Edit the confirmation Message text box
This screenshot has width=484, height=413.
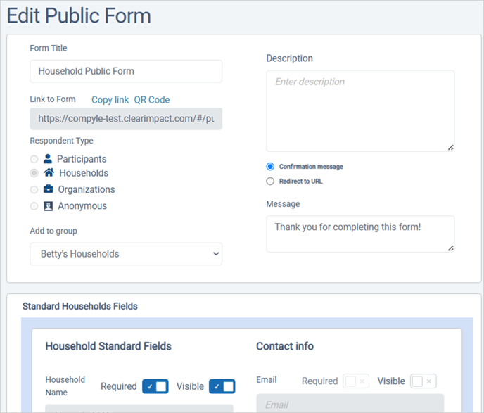click(x=359, y=234)
